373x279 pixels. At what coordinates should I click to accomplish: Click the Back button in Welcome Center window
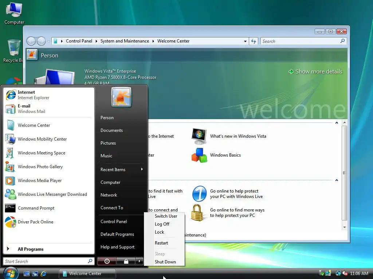pyautogui.click(x=31, y=41)
